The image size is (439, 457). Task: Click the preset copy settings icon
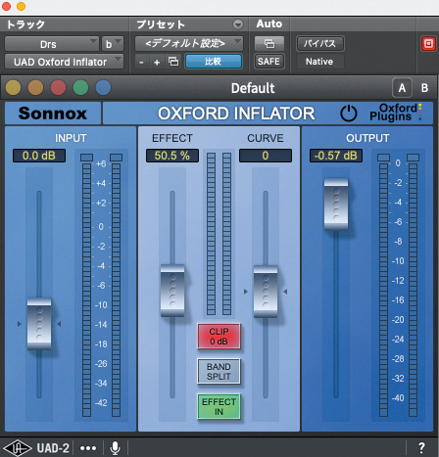tap(173, 62)
